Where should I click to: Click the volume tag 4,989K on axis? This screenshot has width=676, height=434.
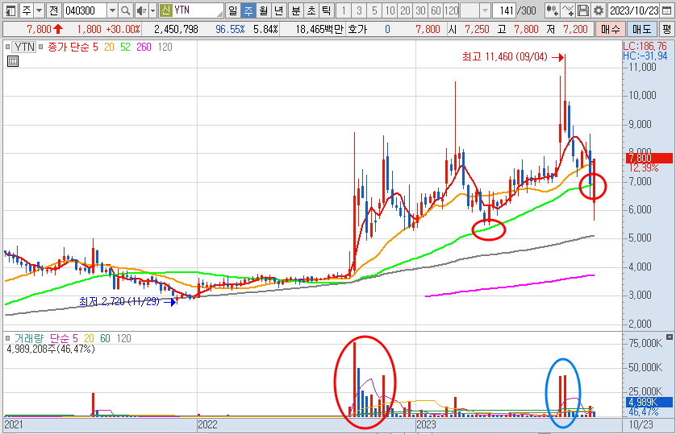[x=649, y=402]
